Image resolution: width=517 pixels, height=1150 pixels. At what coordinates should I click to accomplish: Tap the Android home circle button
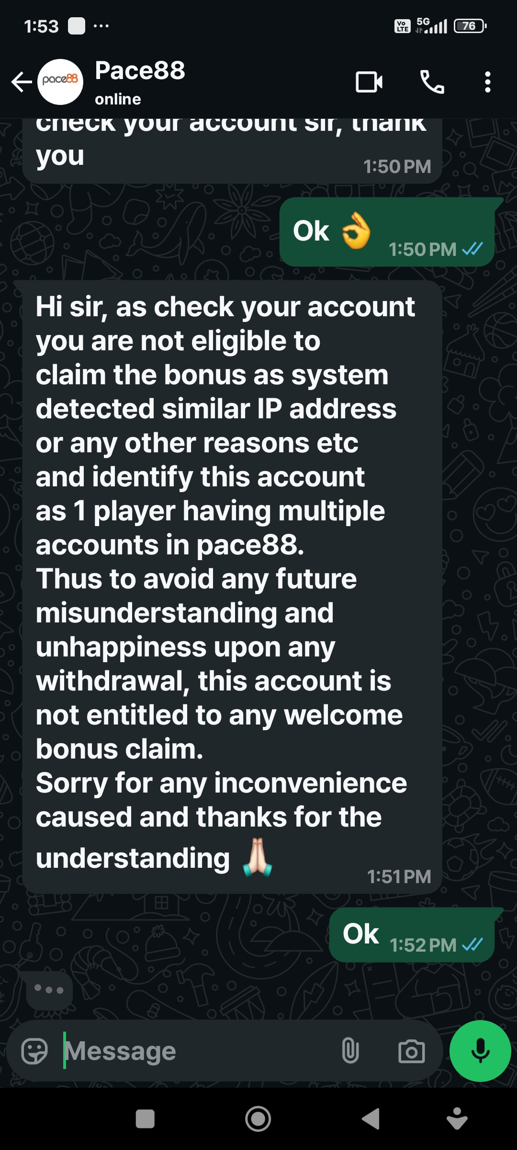258,1119
